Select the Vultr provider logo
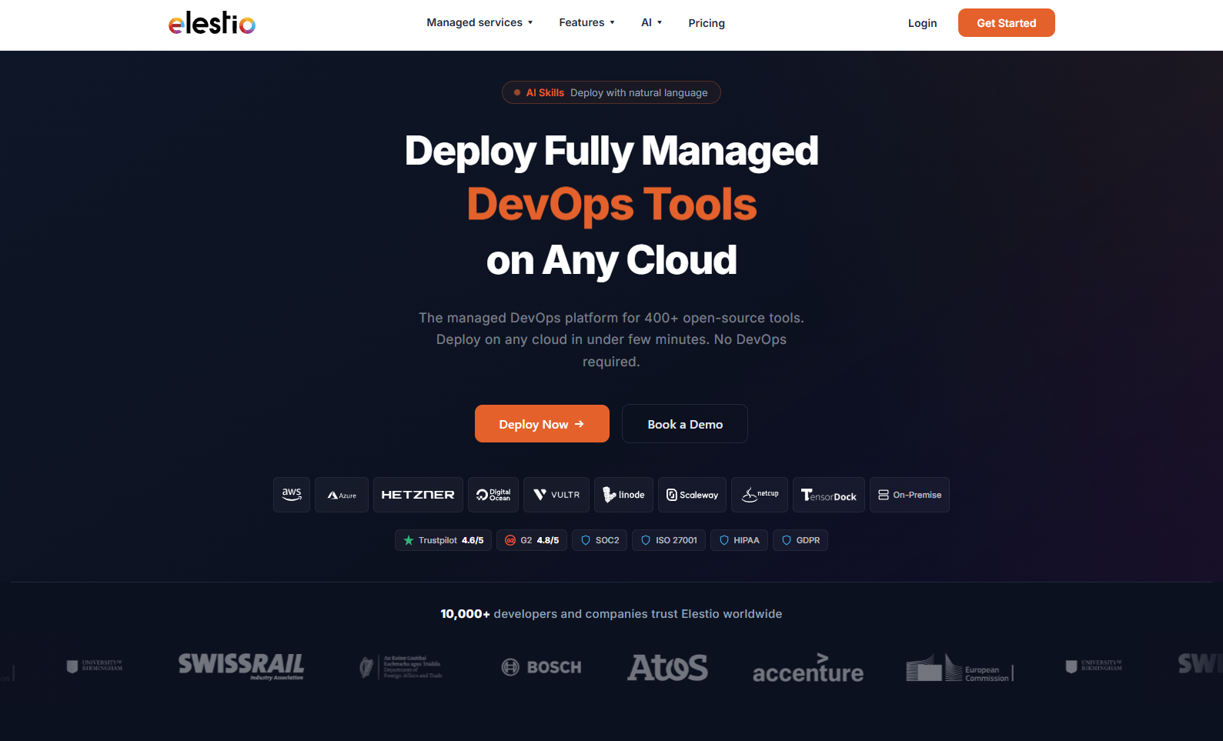 point(556,495)
